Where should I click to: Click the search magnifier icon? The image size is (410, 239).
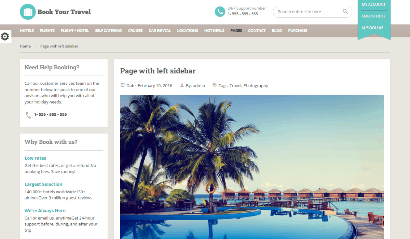(x=345, y=12)
